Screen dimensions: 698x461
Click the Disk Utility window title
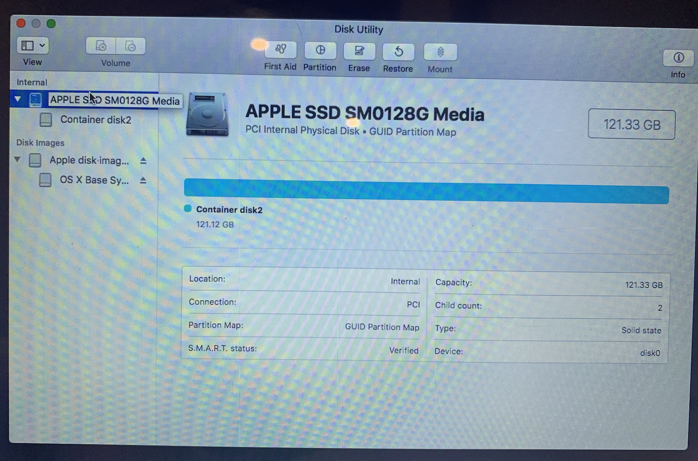[x=359, y=29]
